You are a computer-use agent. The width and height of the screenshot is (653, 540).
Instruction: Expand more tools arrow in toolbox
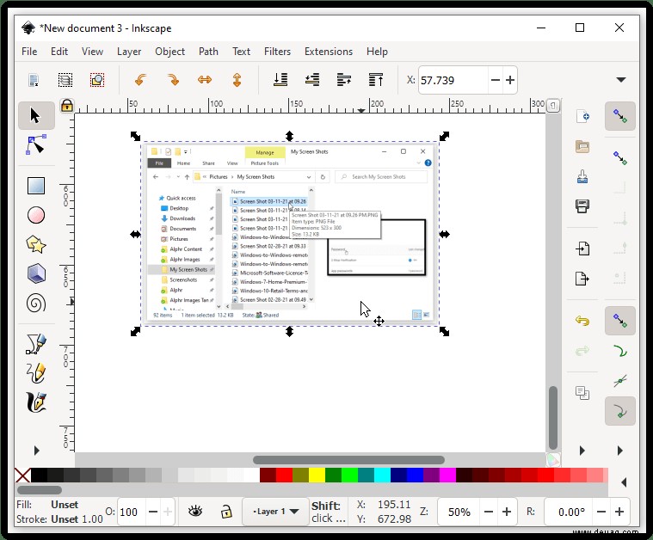37,451
